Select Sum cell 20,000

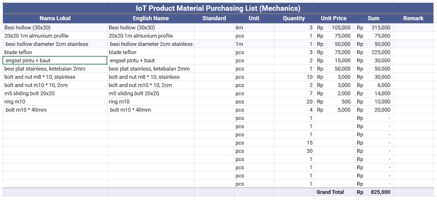click(x=373, y=110)
